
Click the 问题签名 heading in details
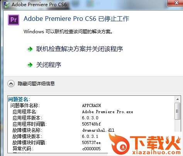tap(19, 99)
